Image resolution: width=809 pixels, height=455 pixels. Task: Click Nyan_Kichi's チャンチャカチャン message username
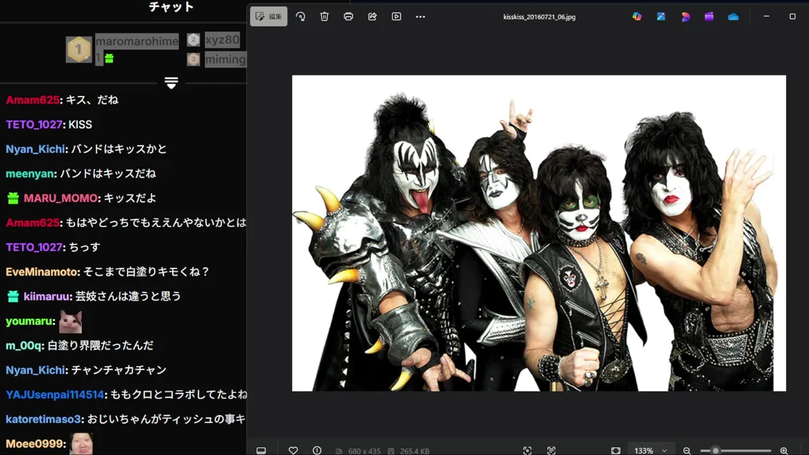click(35, 370)
